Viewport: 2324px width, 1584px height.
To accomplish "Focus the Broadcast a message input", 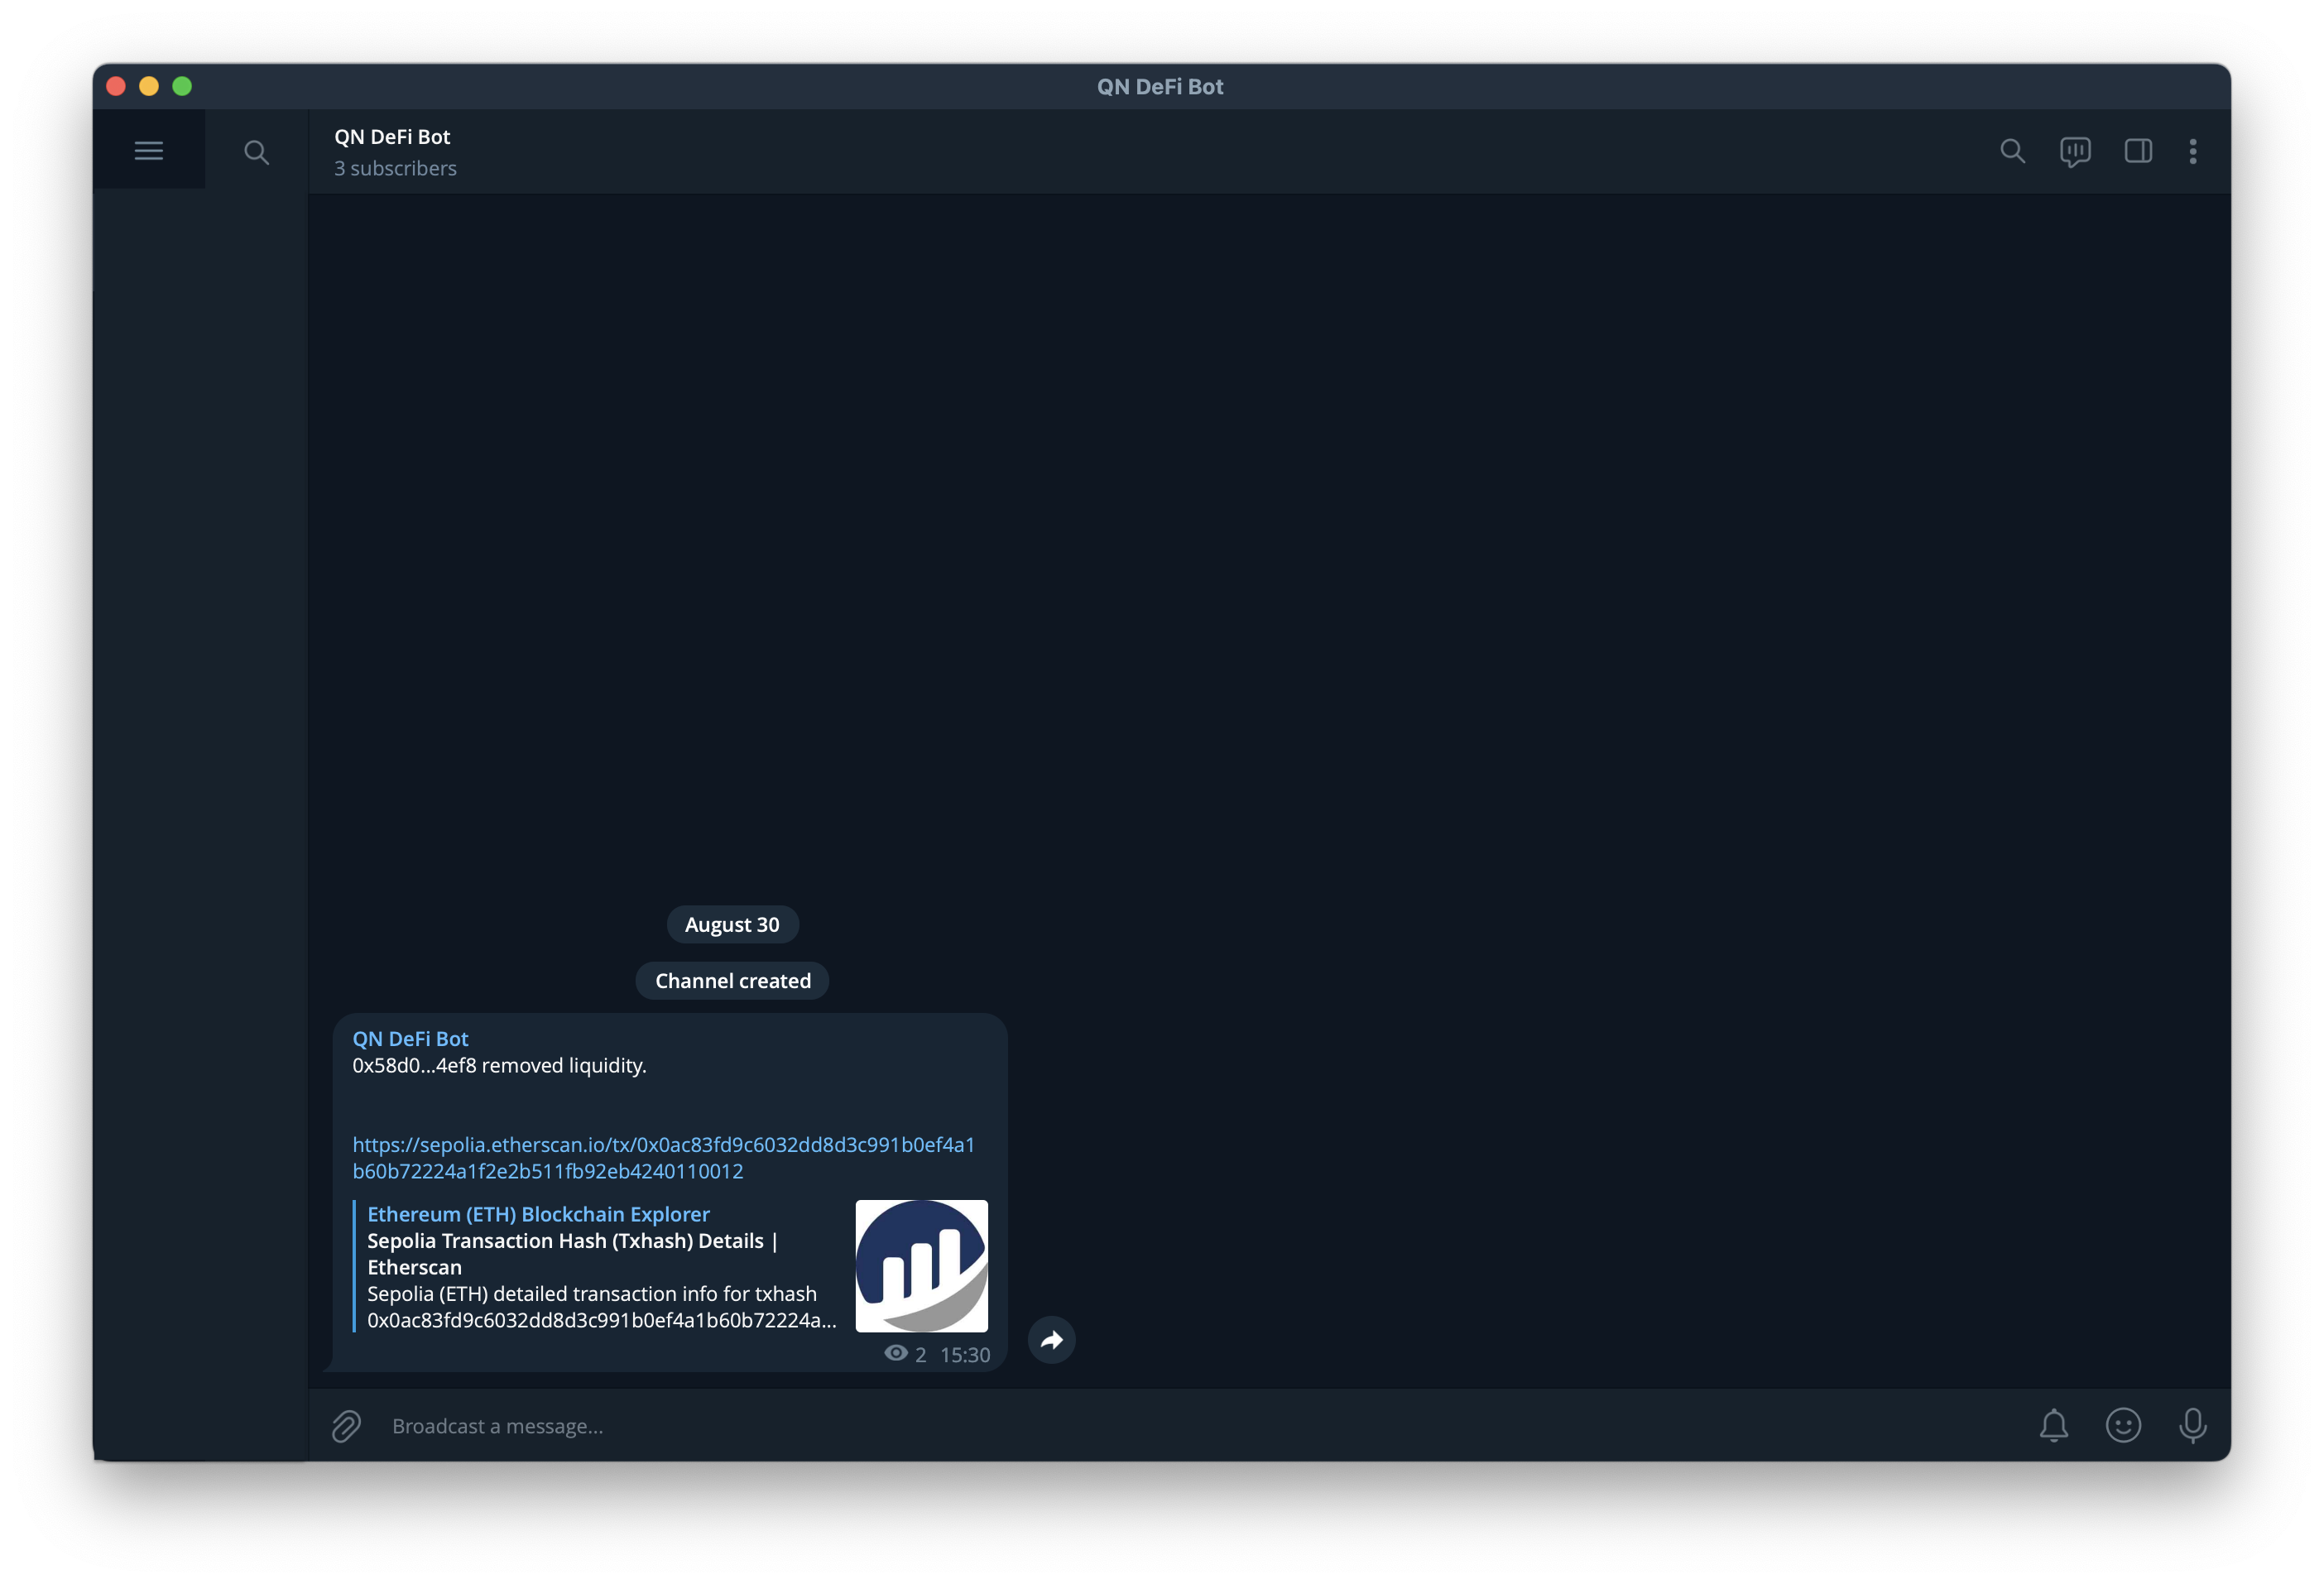I will click(x=1200, y=1426).
